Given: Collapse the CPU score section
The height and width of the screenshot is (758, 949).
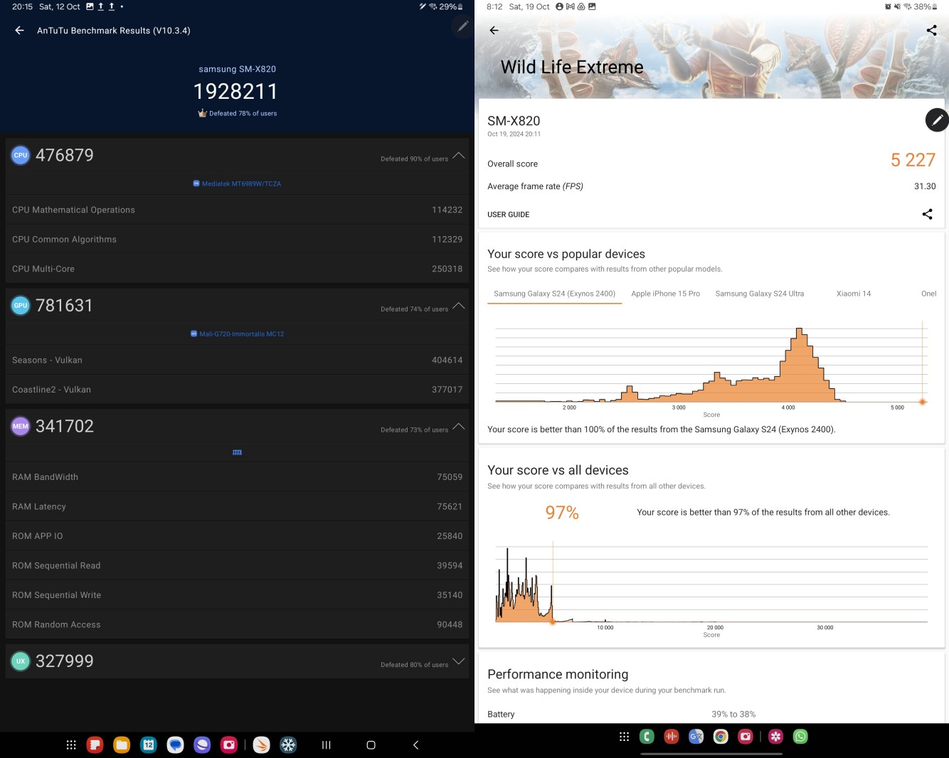Looking at the screenshot, I should 459,155.
